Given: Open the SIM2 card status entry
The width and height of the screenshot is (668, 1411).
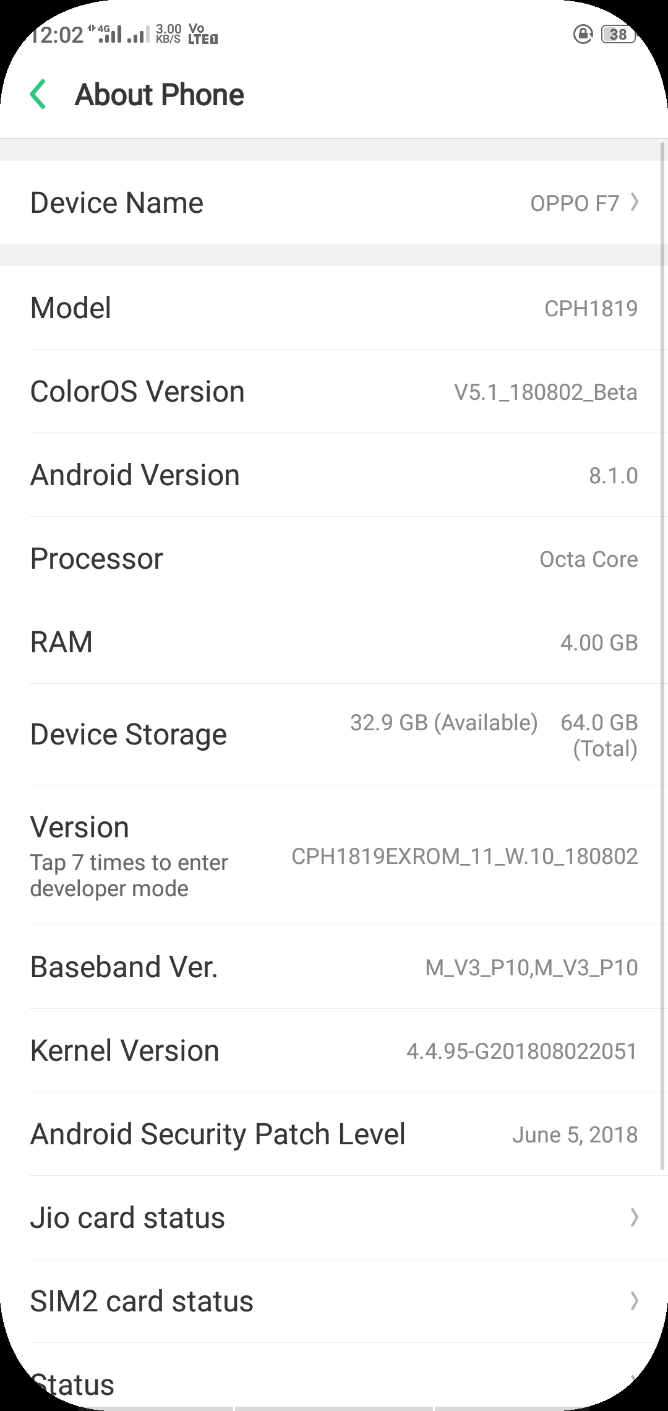Looking at the screenshot, I should 142,1301.
